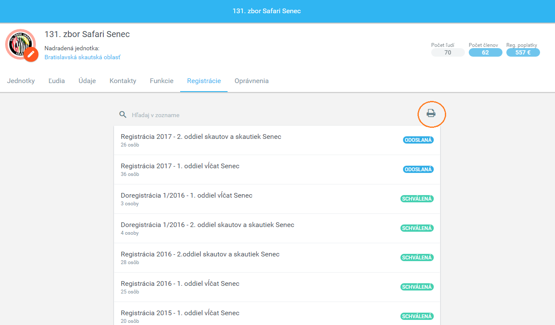Image resolution: width=555 pixels, height=325 pixels.
Task: Open Registrácia 2017 - 2. oddiel skautov a skautiek
Action: [277, 140]
